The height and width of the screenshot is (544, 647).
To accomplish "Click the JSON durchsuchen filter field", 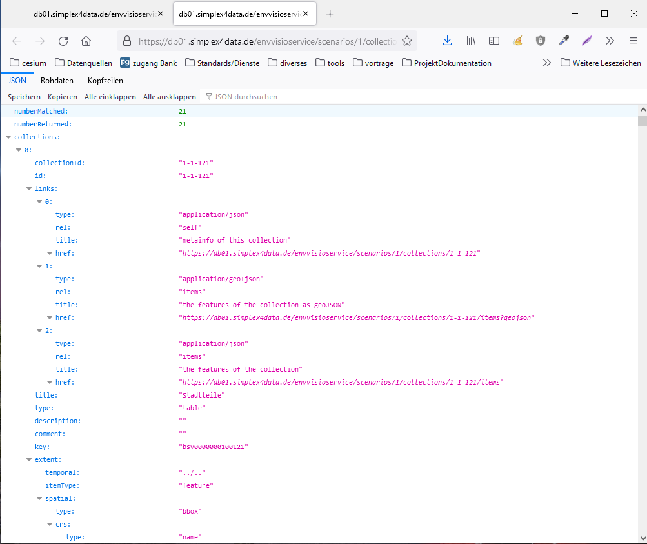I will tap(246, 97).
